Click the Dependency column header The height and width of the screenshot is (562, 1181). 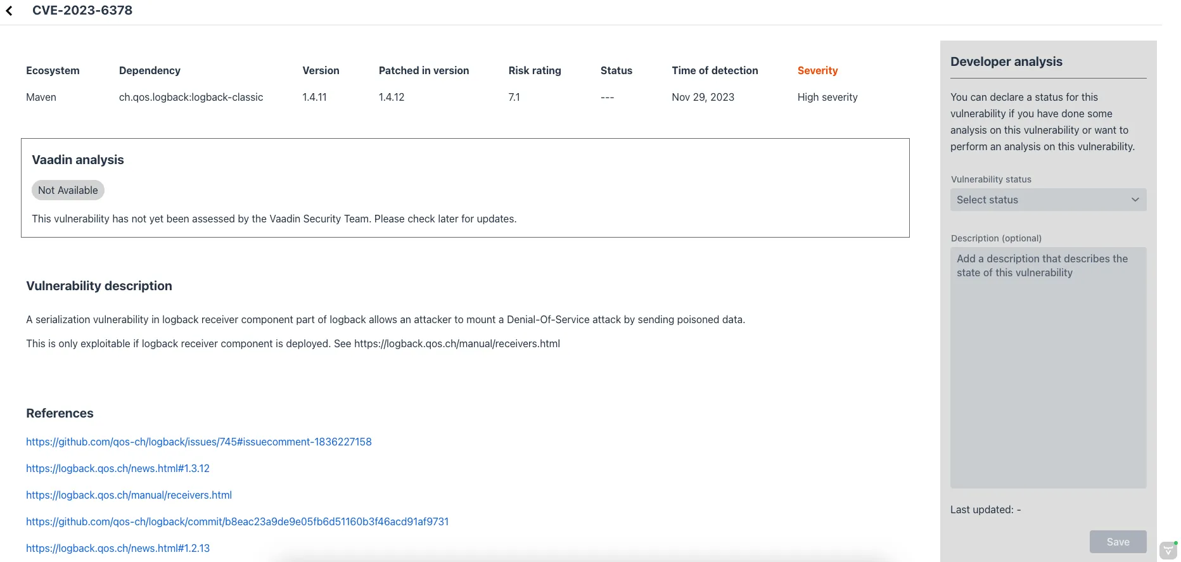coord(150,70)
